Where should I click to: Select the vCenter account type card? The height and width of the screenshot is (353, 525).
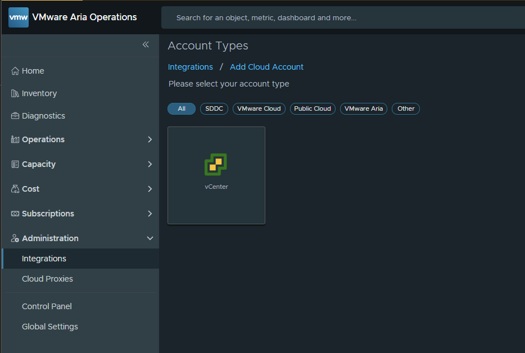[x=216, y=175]
